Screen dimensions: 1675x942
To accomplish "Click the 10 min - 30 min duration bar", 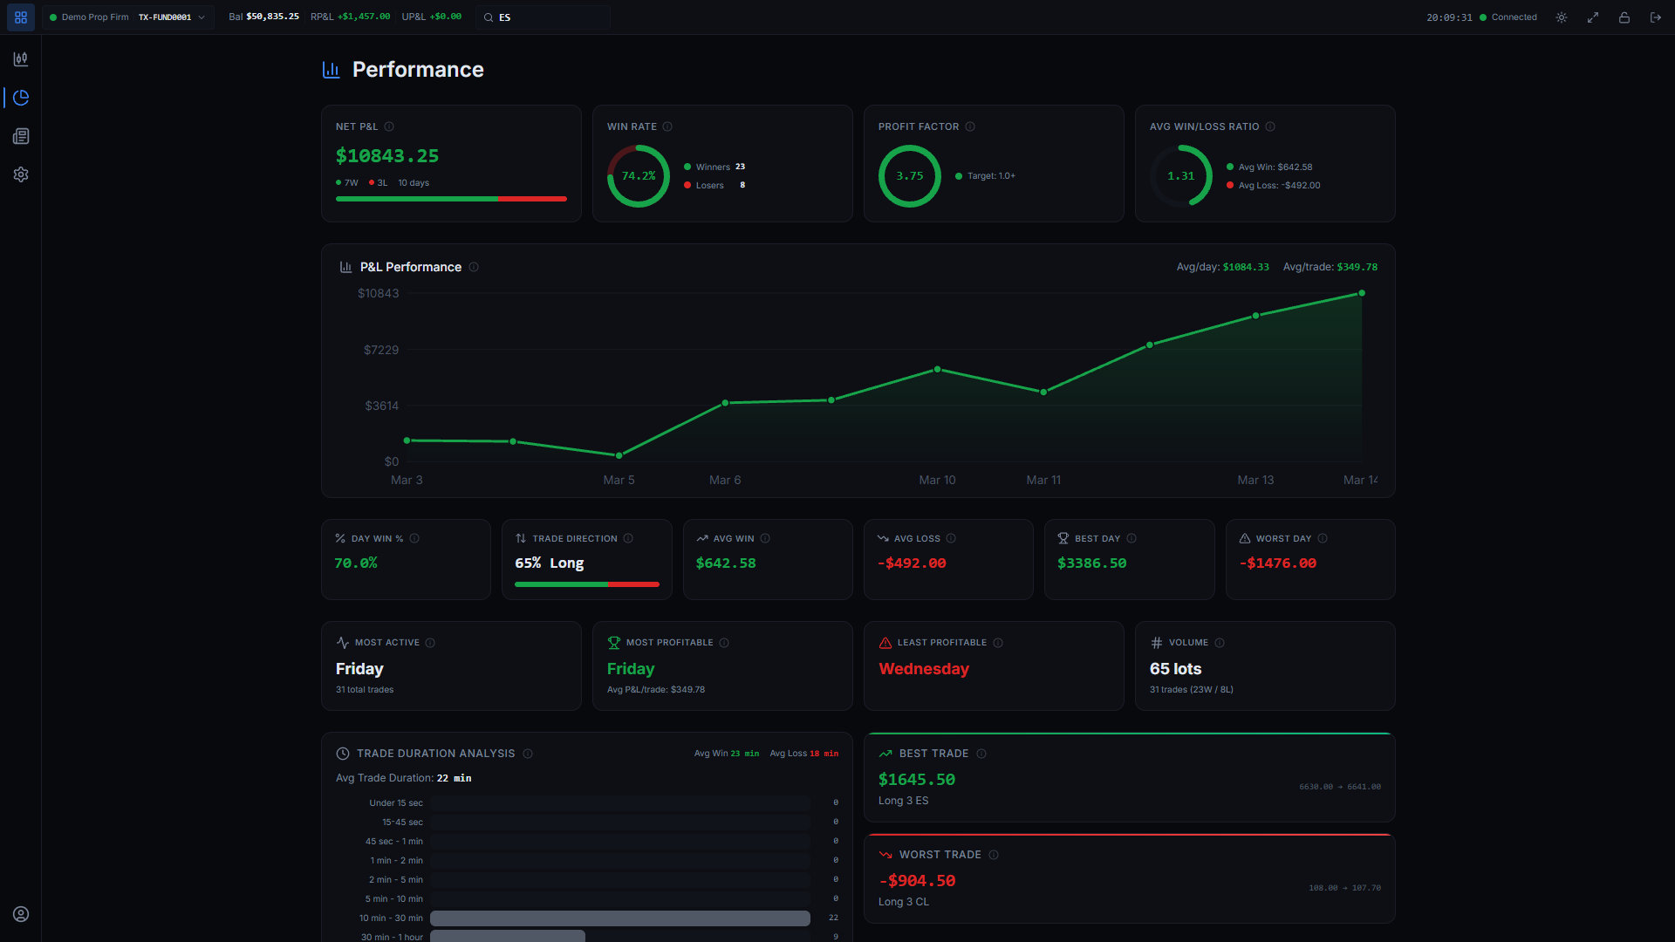I will [x=620, y=918].
